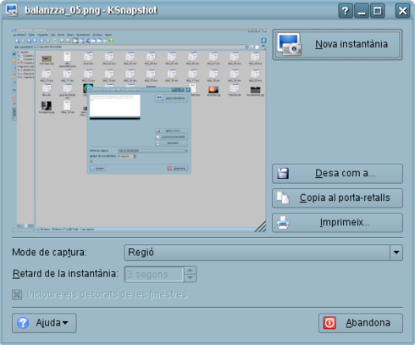
Task: Quit with the Abandona button
Action: (361, 323)
